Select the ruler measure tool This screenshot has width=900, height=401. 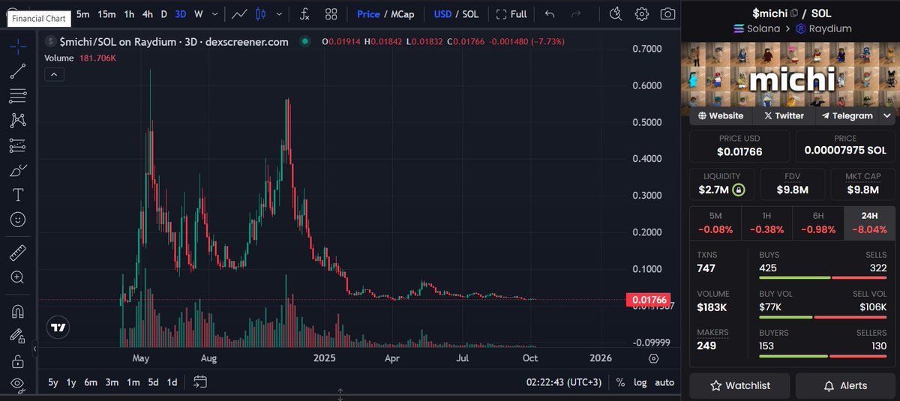coord(18,253)
